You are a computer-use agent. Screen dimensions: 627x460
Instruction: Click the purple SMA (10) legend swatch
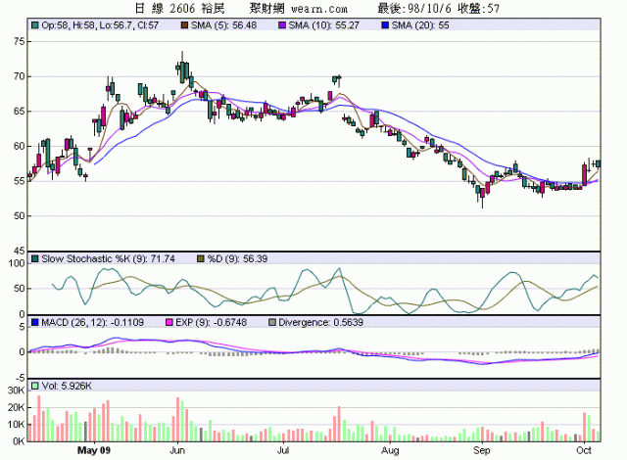282,25
